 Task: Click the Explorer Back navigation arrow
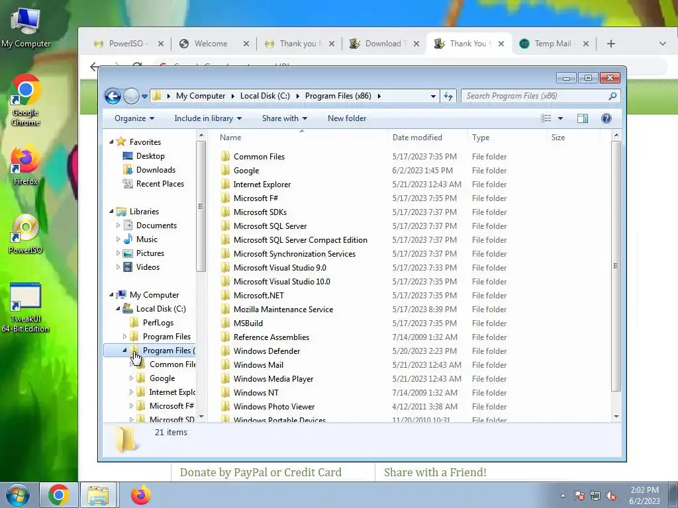point(113,96)
